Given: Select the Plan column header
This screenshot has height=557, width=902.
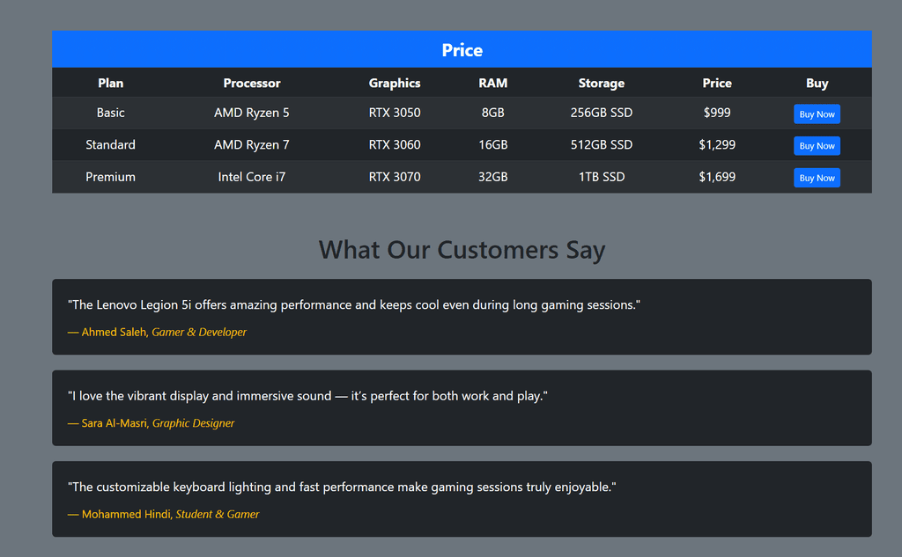Looking at the screenshot, I should tap(111, 83).
